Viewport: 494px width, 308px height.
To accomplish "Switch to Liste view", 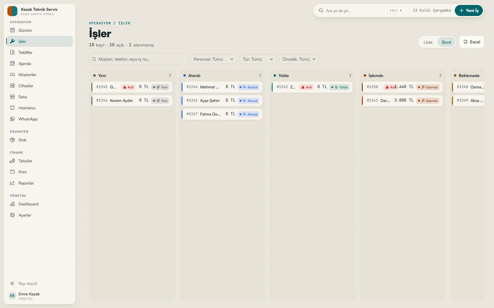I will (x=428, y=42).
